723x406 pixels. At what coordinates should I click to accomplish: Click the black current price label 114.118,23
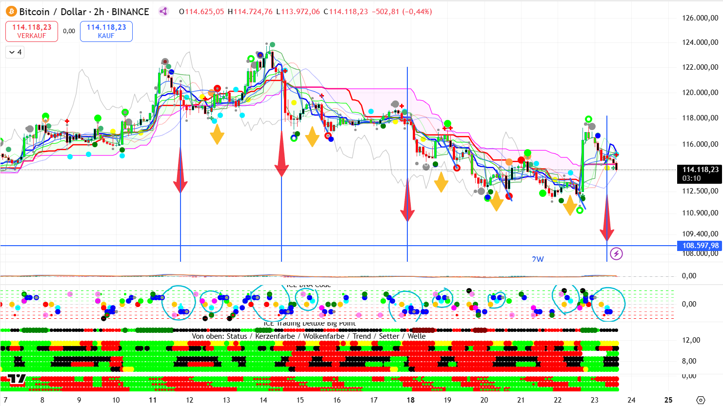click(x=700, y=174)
